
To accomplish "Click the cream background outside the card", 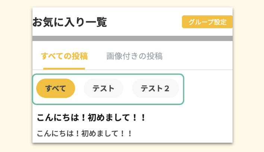I will click(16, 75).
